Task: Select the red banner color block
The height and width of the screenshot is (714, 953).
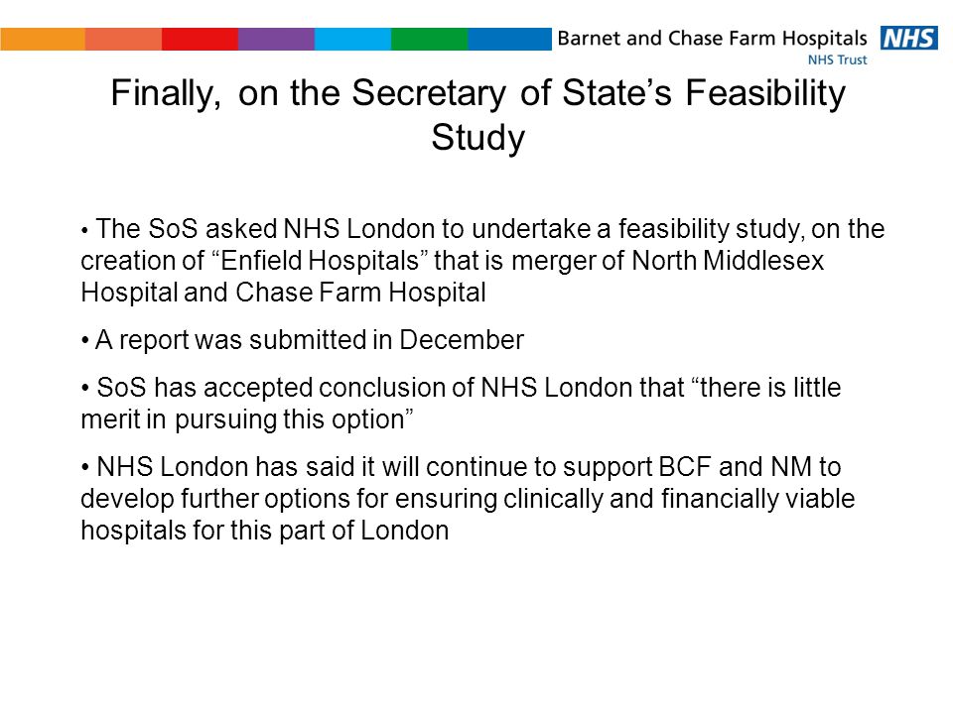Action: tap(200, 39)
